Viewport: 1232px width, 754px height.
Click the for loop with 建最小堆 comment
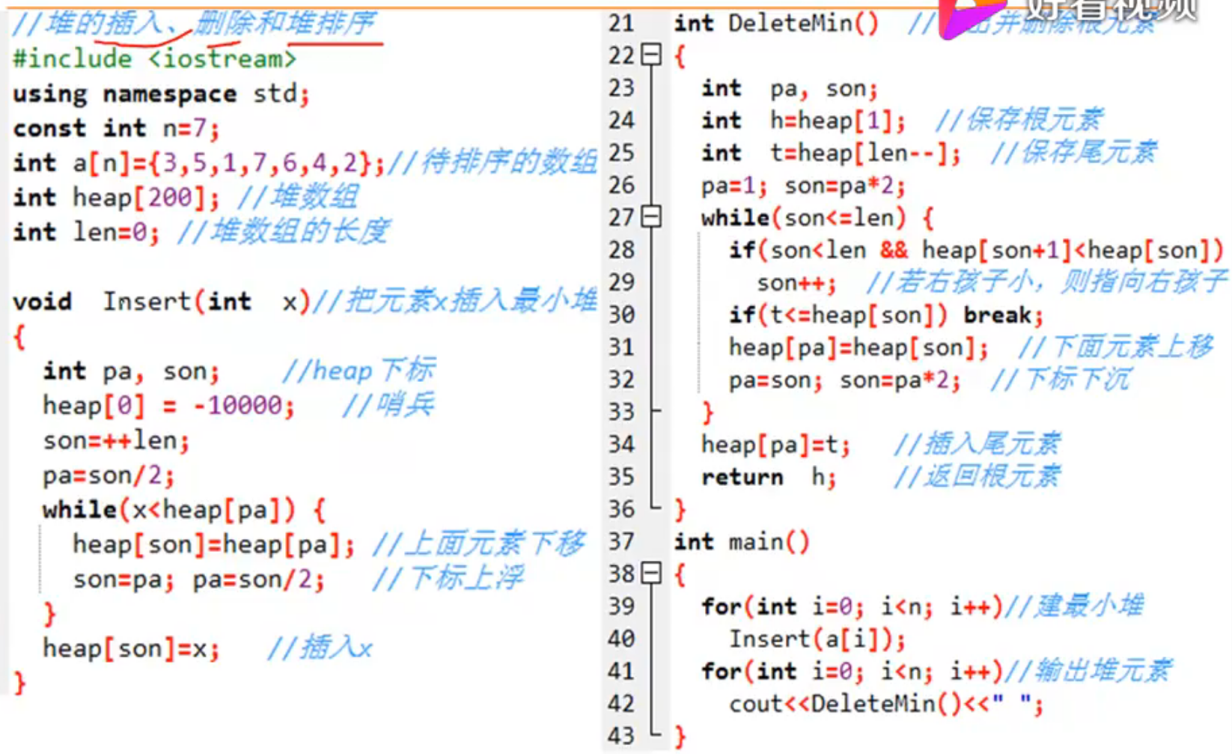pos(922,606)
